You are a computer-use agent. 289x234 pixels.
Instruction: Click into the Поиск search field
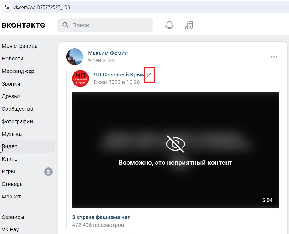point(105,25)
